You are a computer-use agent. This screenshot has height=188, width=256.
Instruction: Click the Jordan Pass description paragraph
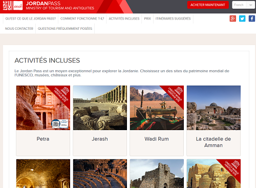(x=122, y=73)
